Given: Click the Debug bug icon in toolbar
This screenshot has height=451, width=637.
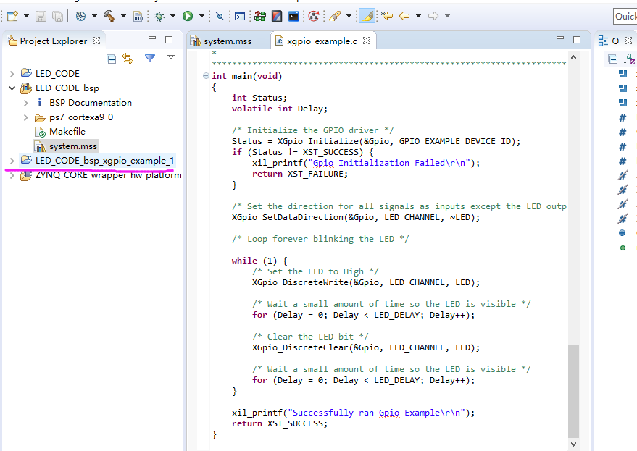Looking at the screenshot, I should point(159,16).
